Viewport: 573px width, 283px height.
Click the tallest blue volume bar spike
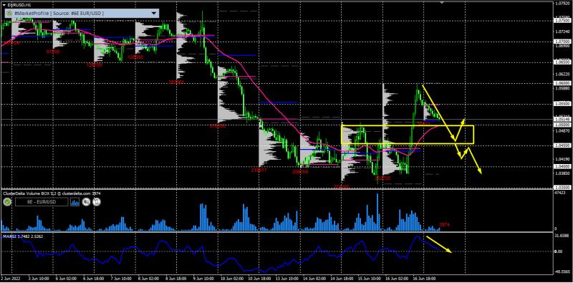click(377, 212)
